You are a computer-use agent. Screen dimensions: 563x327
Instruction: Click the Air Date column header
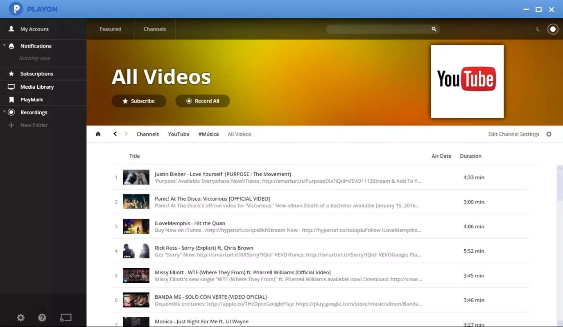point(441,156)
